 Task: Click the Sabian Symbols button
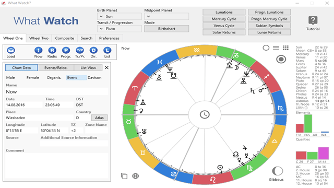[269, 26]
